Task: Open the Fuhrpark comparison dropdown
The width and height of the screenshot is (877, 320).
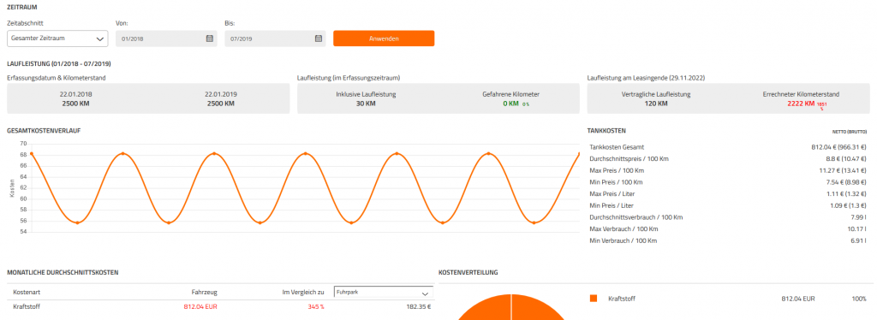Action: click(x=383, y=292)
